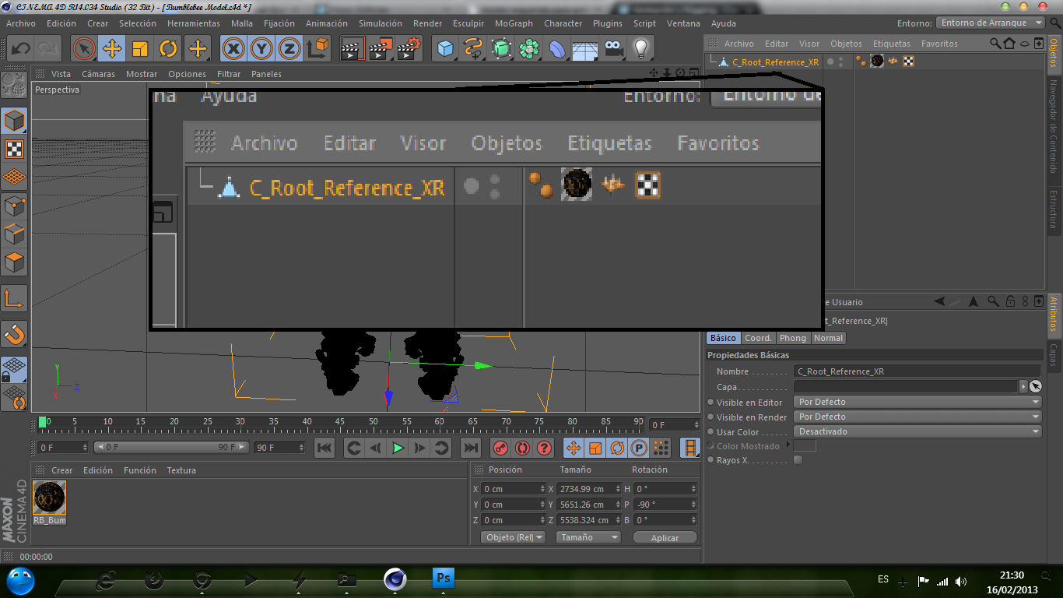The height and width of the screenshot is (598, 1063).
Task: Click the Capa layer picker button
Action: [1035, 386]
